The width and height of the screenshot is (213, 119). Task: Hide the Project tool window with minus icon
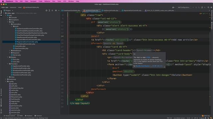59,10
